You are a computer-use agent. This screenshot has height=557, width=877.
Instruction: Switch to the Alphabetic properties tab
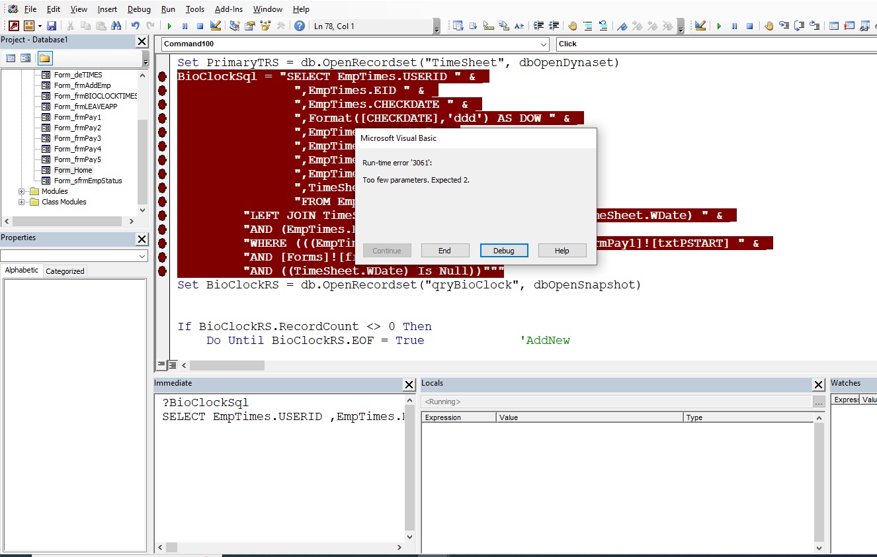click(22, 270)
